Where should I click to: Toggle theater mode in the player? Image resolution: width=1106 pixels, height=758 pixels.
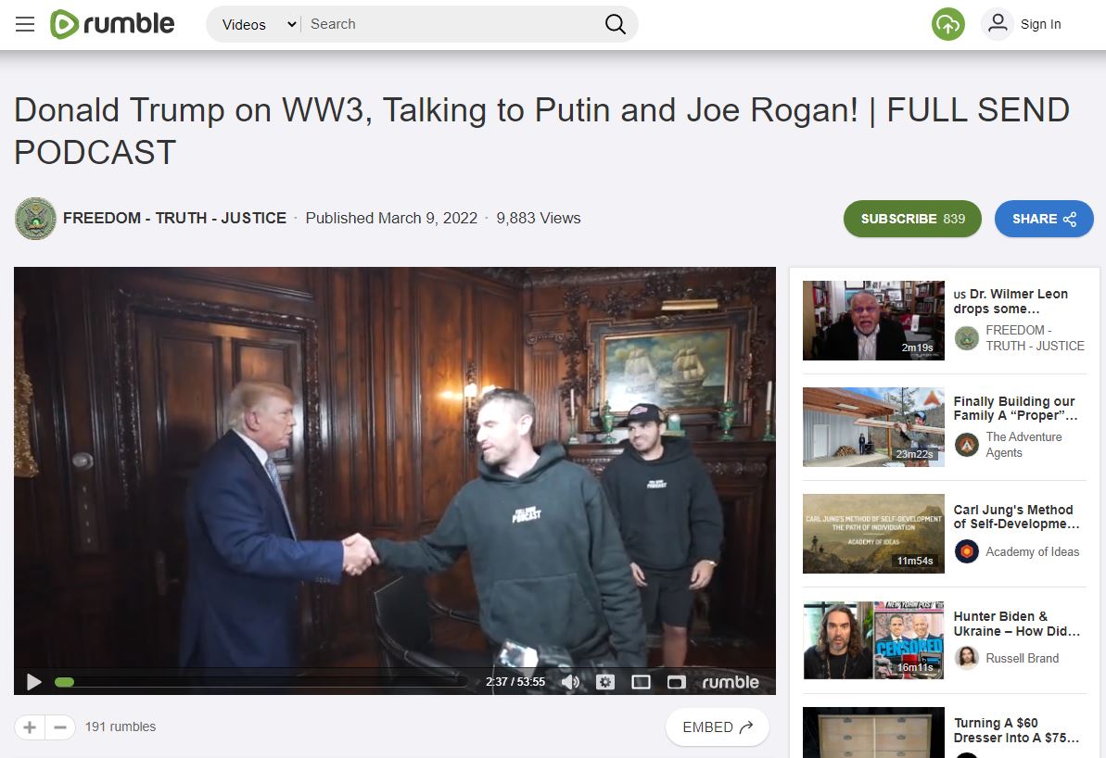tap(641, 682)
